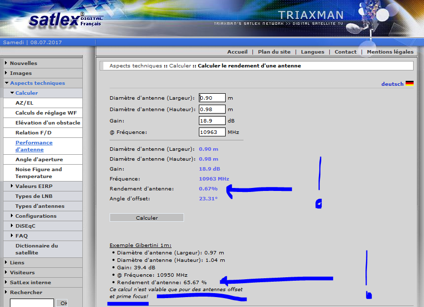Open the Langues menu item

(x=312, y=52)
